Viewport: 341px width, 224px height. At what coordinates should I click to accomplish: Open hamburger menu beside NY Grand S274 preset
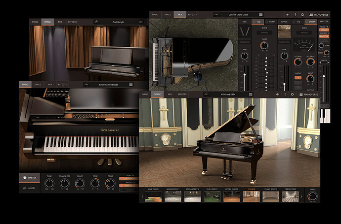point(251,94)
